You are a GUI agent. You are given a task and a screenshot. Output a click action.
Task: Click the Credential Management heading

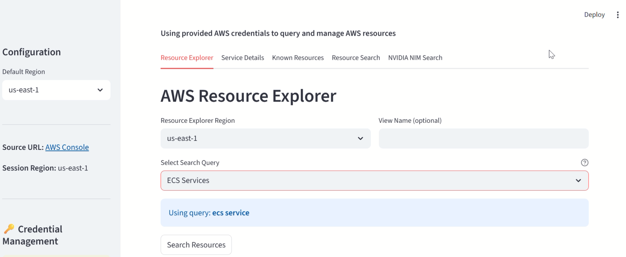tap(32, 235)
